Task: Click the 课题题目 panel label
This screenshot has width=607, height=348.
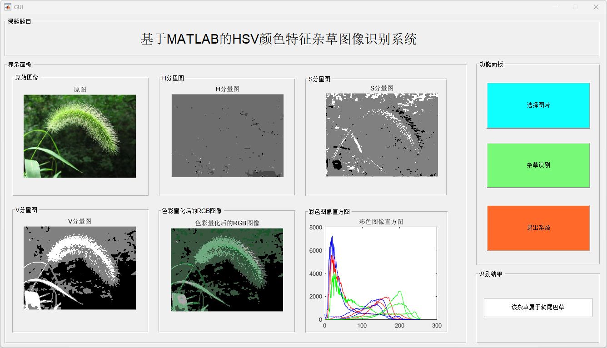Action: 20,21
